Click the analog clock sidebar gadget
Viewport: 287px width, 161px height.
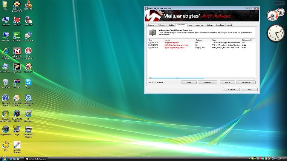tap(276, 33)
